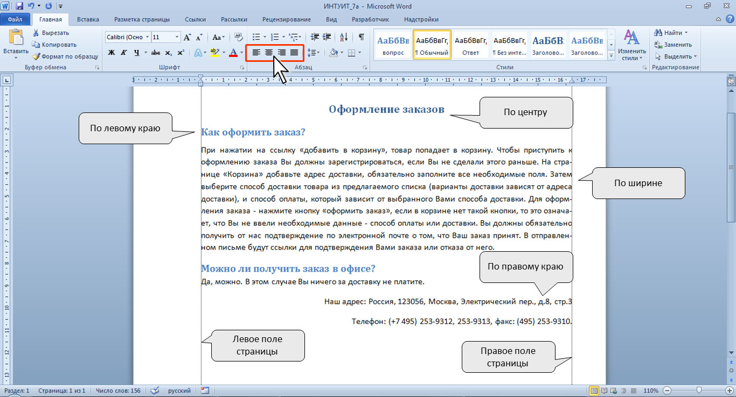Click the Sort (A-Я) icon
This screenshot has width=736, height=397.
point(345,37)
